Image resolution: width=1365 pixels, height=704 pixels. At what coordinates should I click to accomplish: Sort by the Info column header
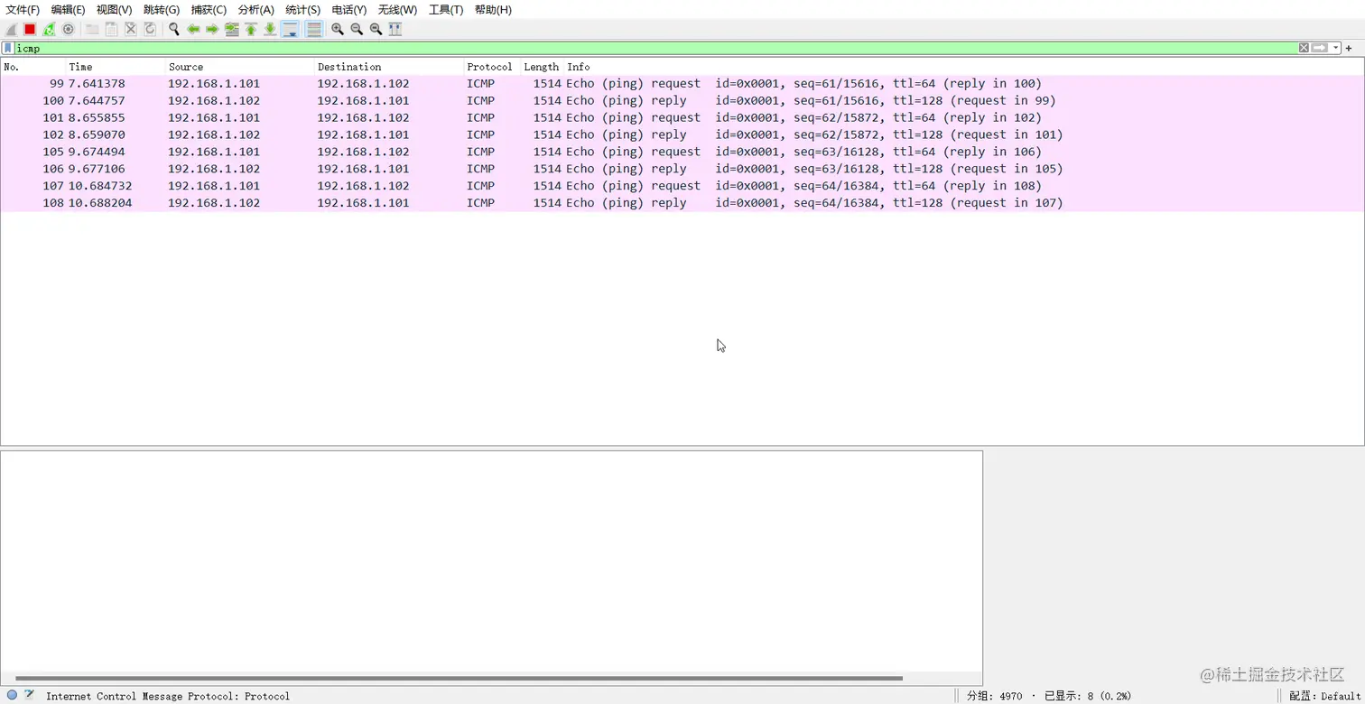pyautogui.click(x=964, y=67)
